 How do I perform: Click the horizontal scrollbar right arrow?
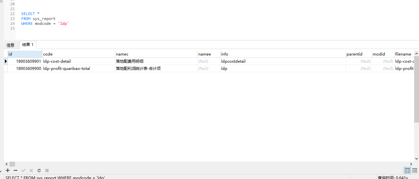coord(411,164)
